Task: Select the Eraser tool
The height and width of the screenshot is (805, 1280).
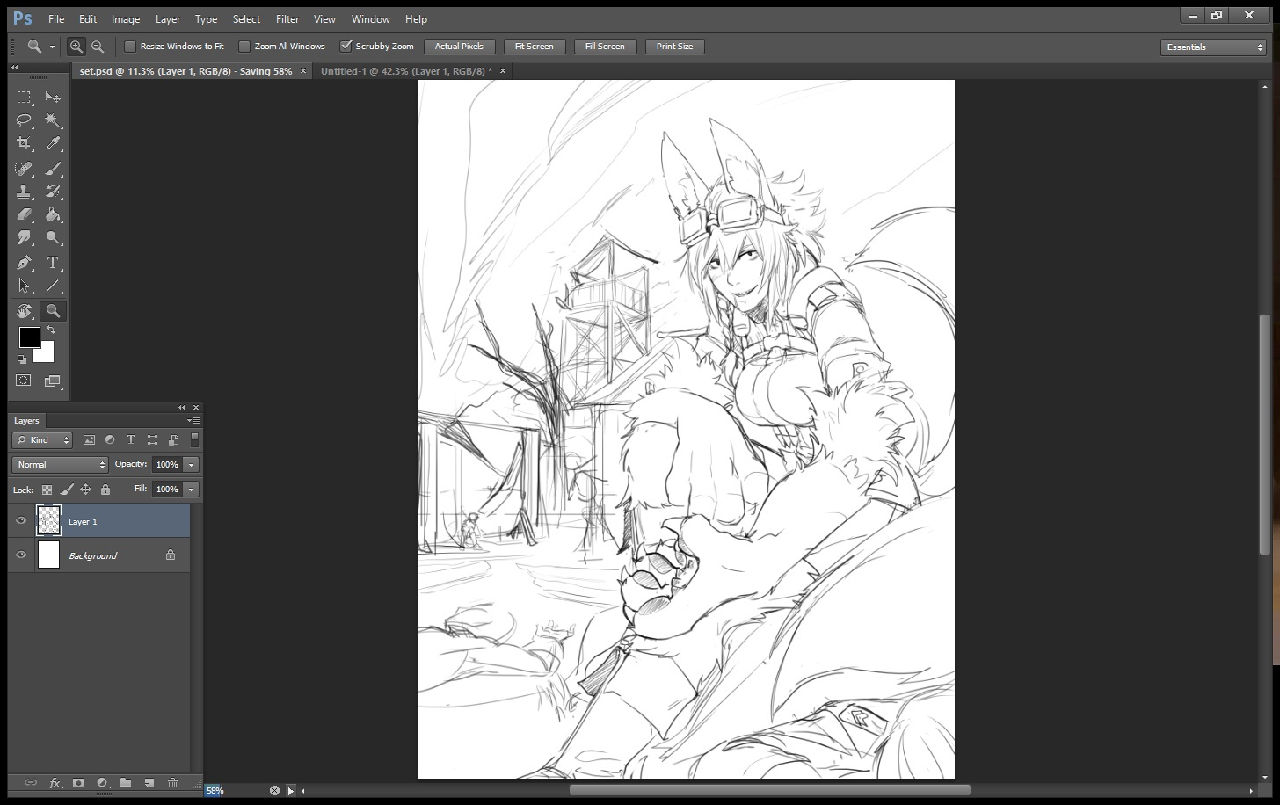Action: tap(24, 214)
